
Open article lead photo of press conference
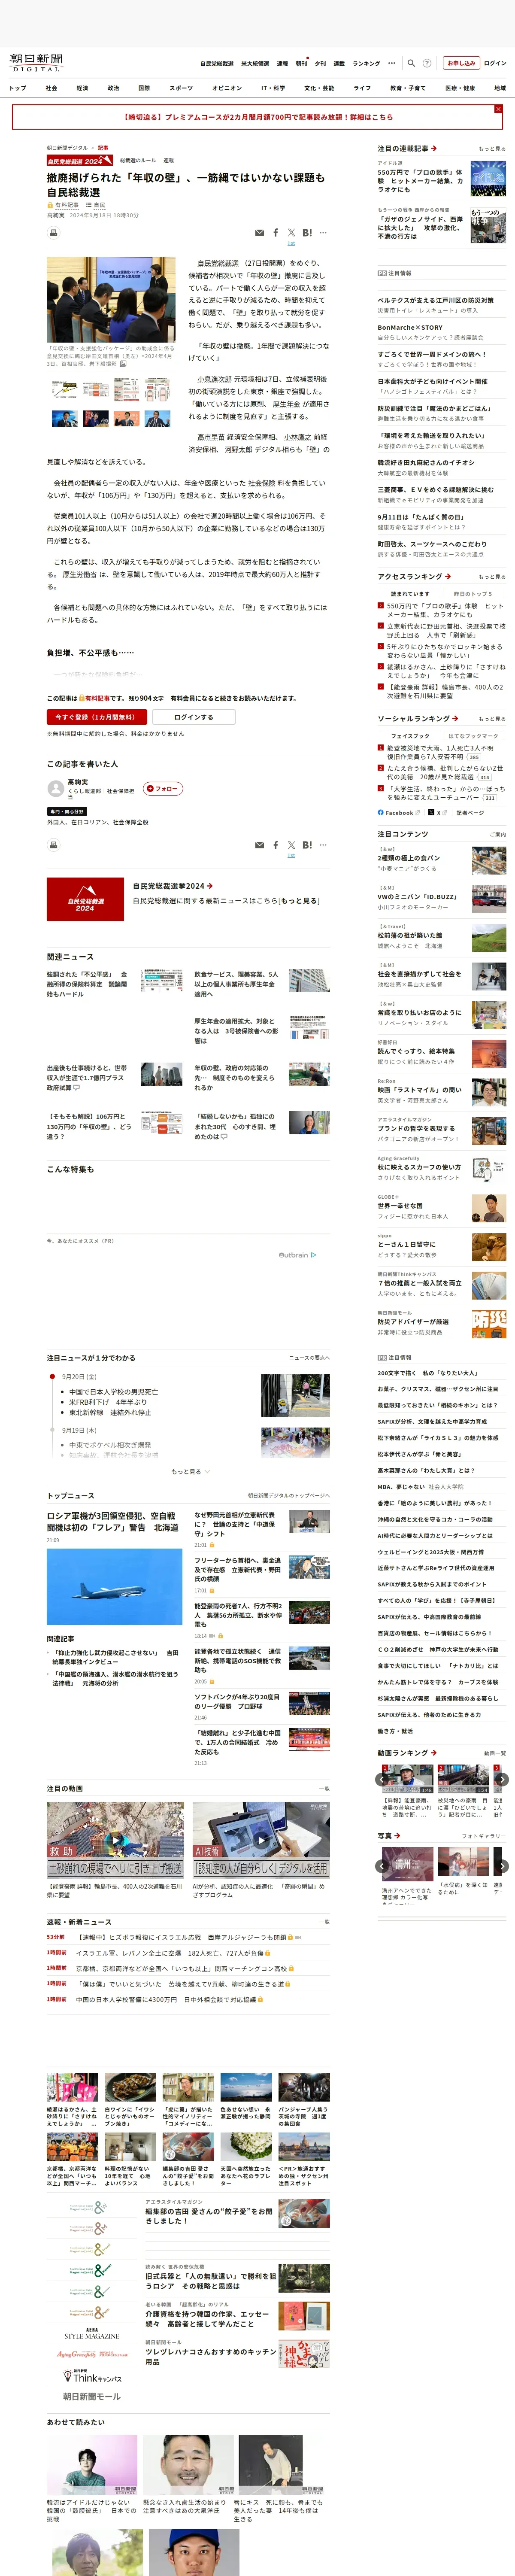[x=111, y=300]
